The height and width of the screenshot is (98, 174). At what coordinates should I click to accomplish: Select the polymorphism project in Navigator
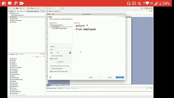(15, 78)
